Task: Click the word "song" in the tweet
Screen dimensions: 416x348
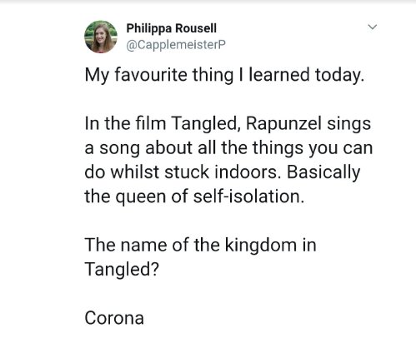Action: pos(119,148)
